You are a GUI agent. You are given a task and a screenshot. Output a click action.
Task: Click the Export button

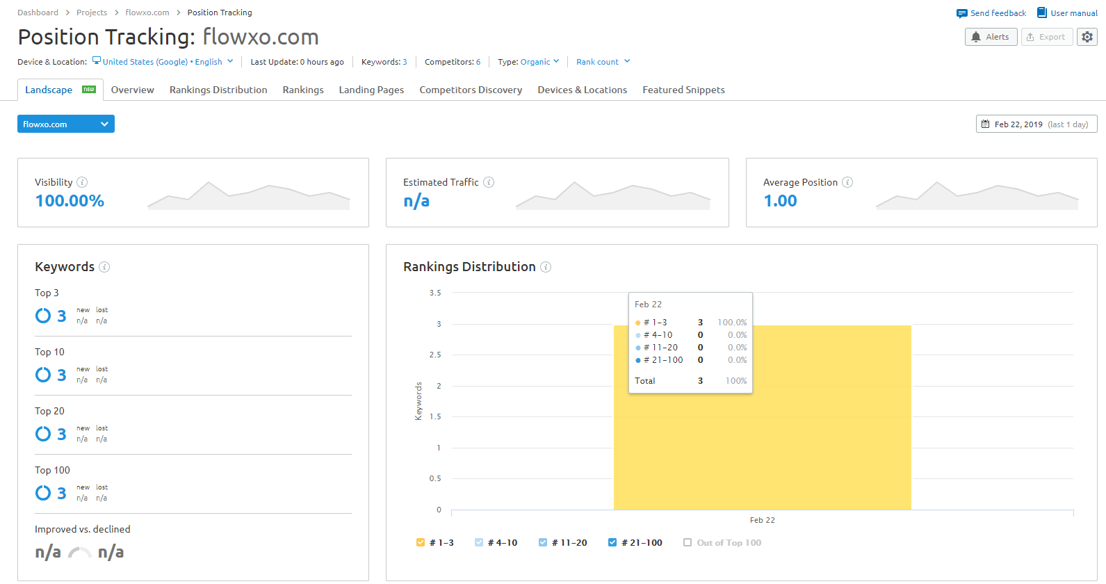1047,37
